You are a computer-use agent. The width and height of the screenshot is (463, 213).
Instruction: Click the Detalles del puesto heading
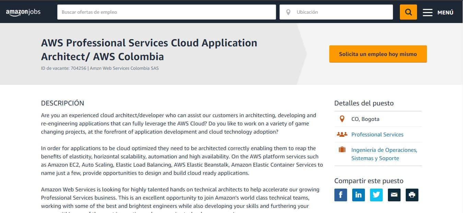pos(364,103)
